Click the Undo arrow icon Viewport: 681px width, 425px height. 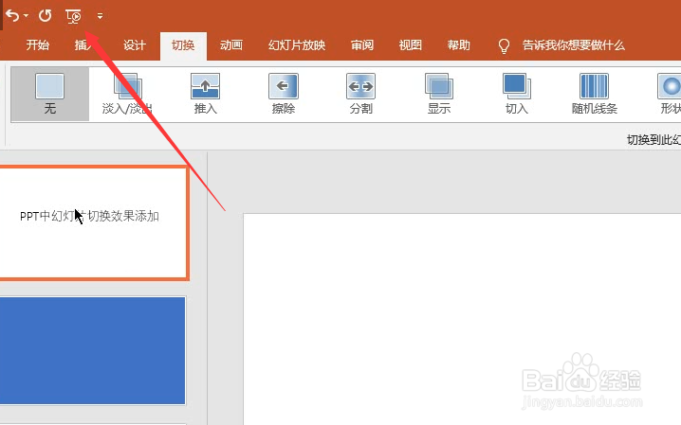click(x=12, y=16)
